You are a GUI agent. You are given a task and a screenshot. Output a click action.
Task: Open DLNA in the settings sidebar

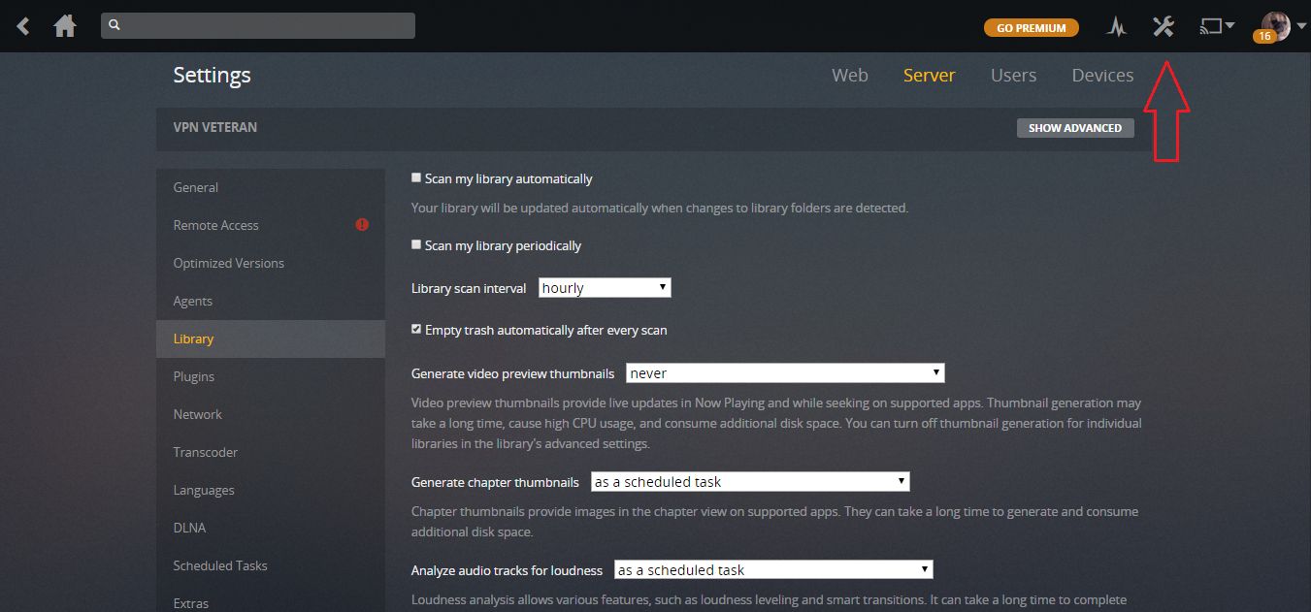click(271, 528)
